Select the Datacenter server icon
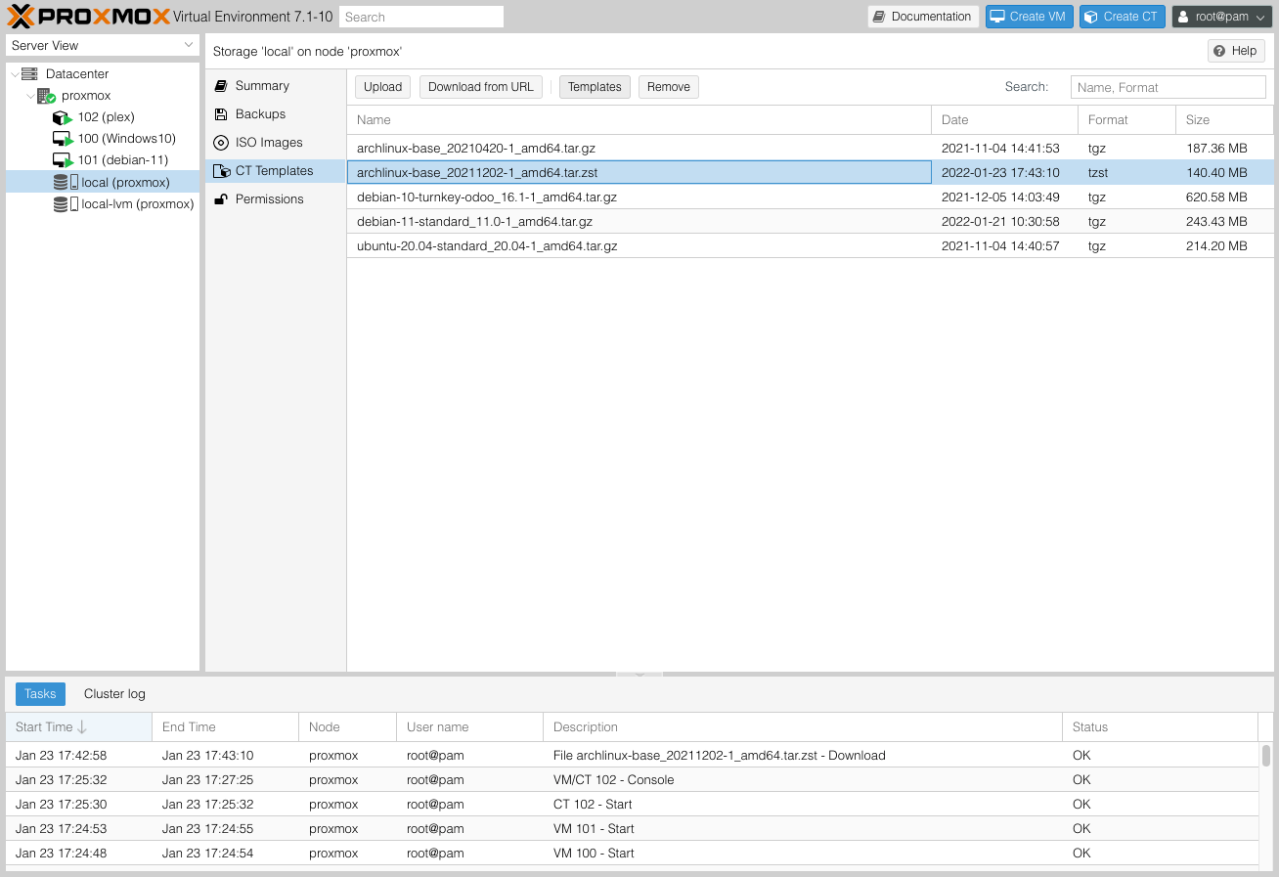 coord(29,74)
